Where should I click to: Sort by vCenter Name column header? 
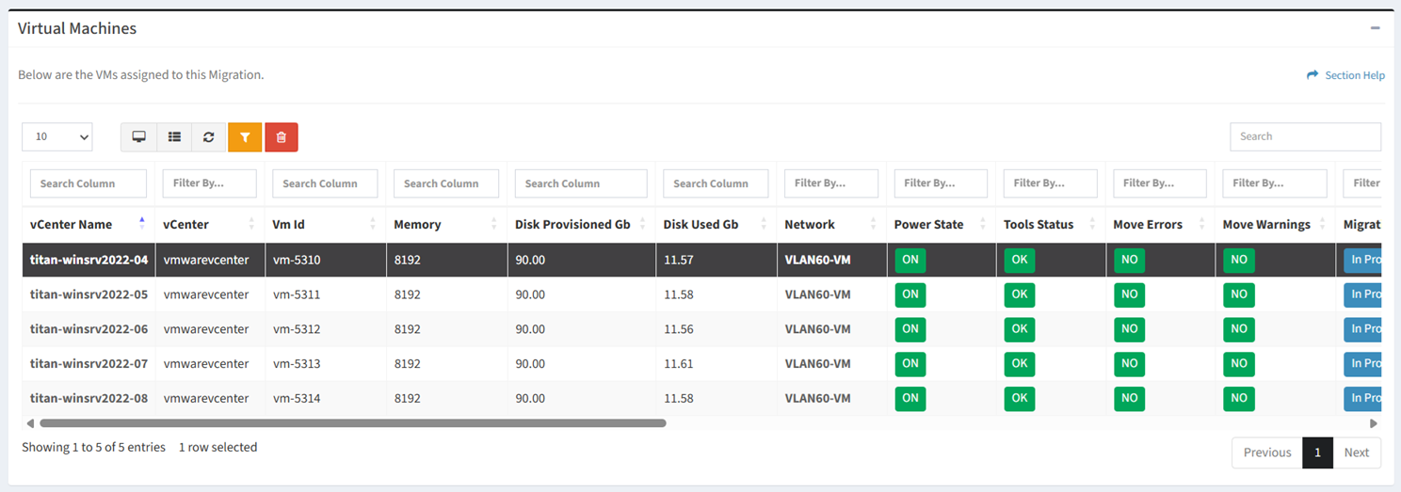tap(89, 224)
